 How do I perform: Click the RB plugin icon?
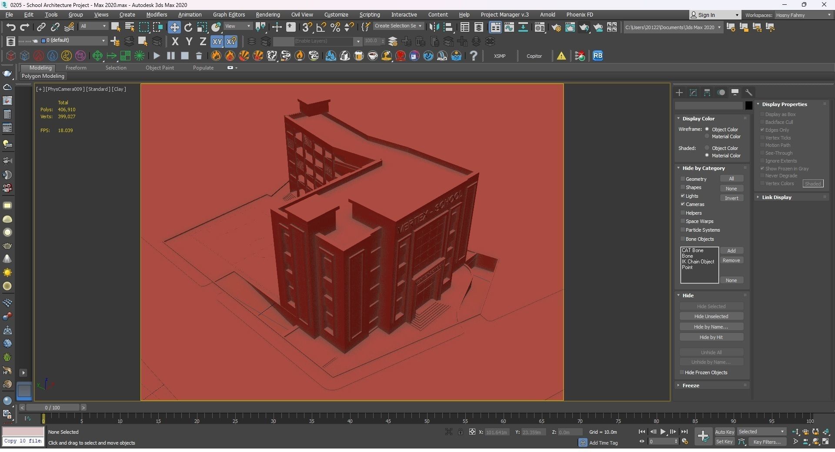point(598,56)
